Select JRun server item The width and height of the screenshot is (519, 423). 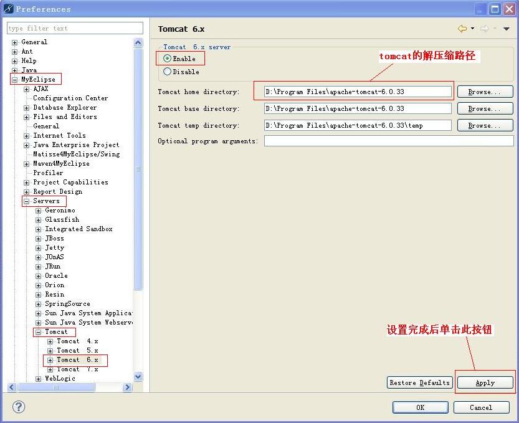(52, 266)
